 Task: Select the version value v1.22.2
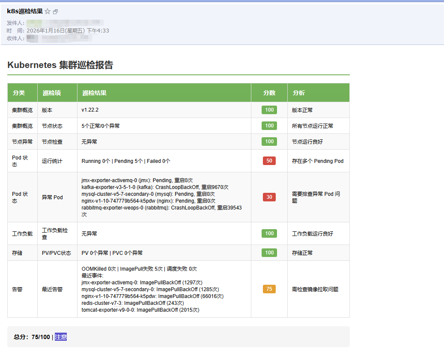click(x=90, y=110)
